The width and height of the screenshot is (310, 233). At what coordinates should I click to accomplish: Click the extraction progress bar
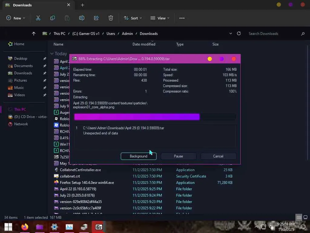click(155, 117)
